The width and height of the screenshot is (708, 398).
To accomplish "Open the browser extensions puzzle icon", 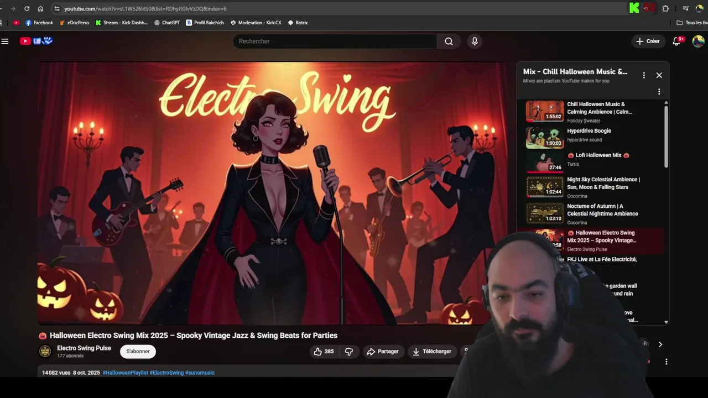I will tap(665, 8).
